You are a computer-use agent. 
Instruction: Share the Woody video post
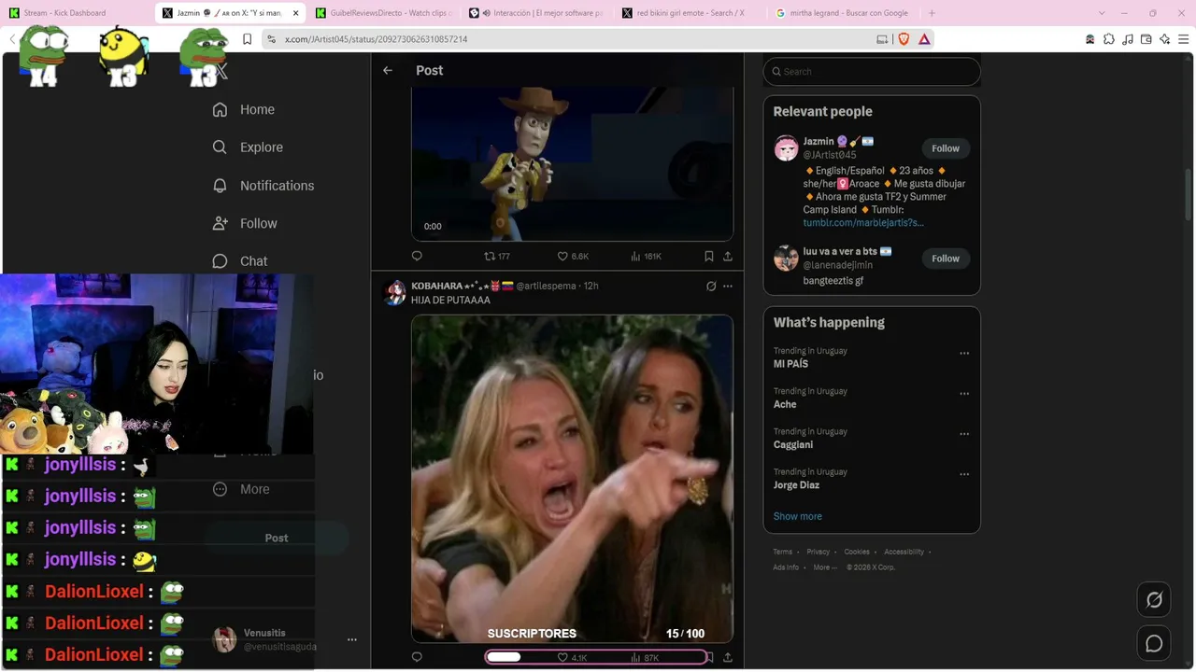pos(728,256)
